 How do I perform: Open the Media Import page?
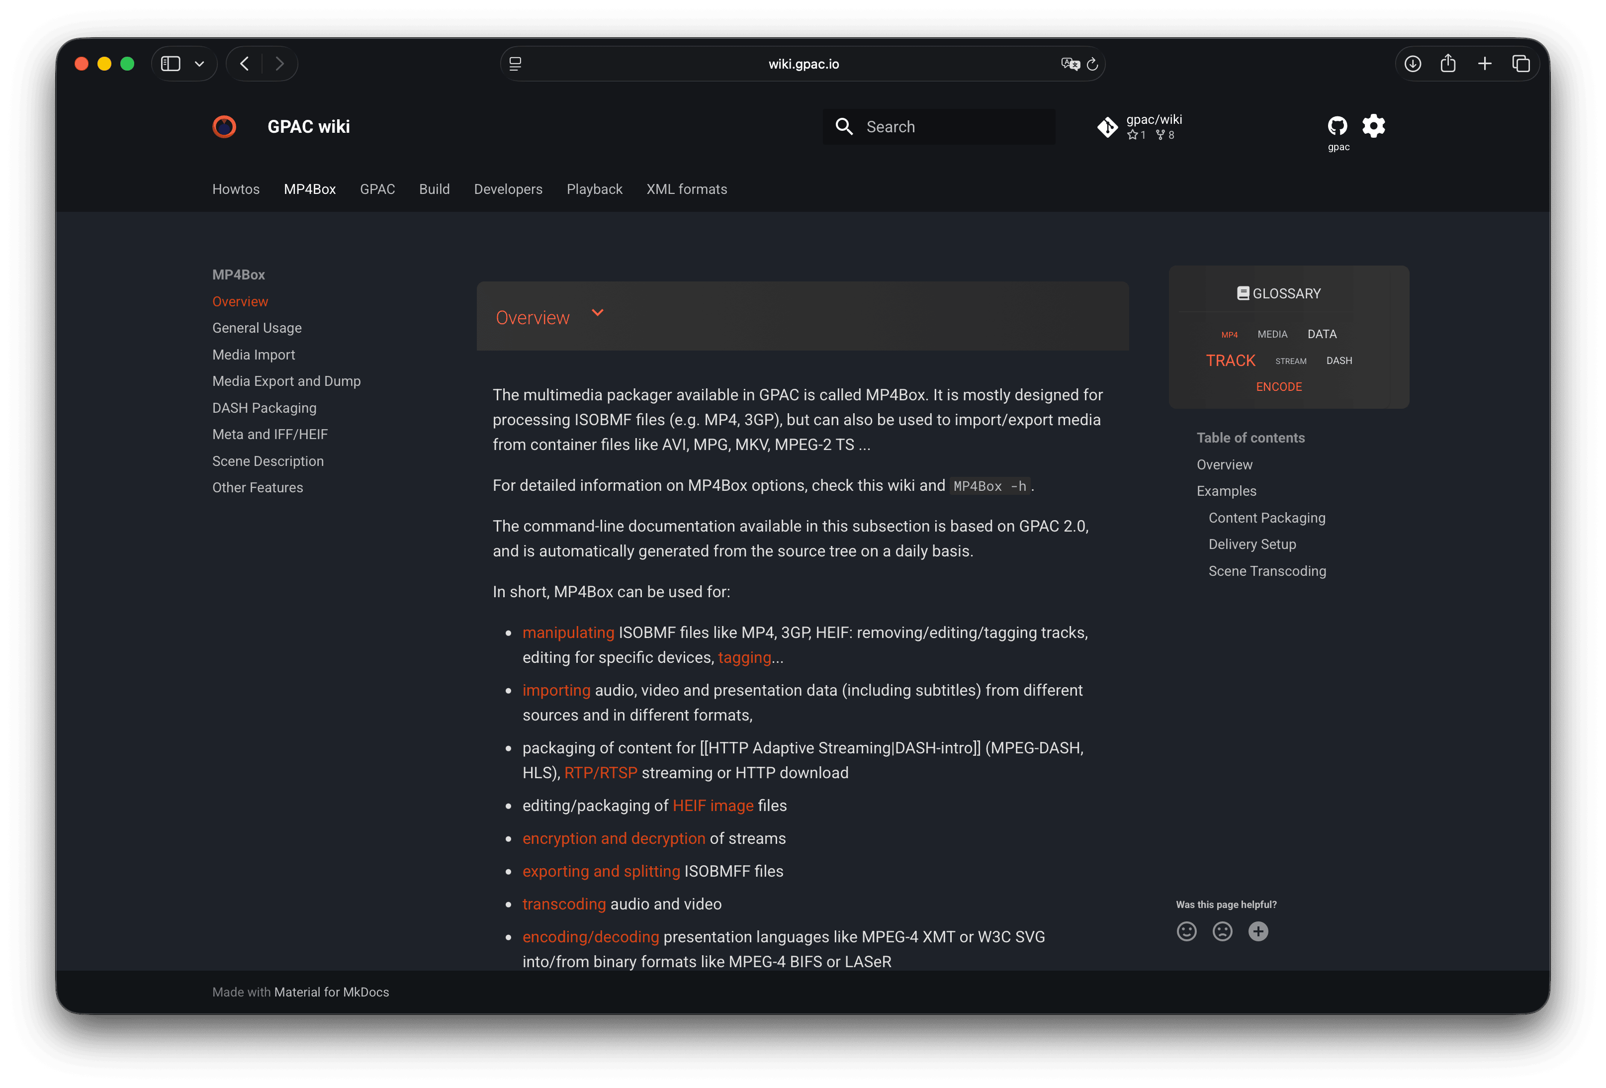click(x=254, y=355)
